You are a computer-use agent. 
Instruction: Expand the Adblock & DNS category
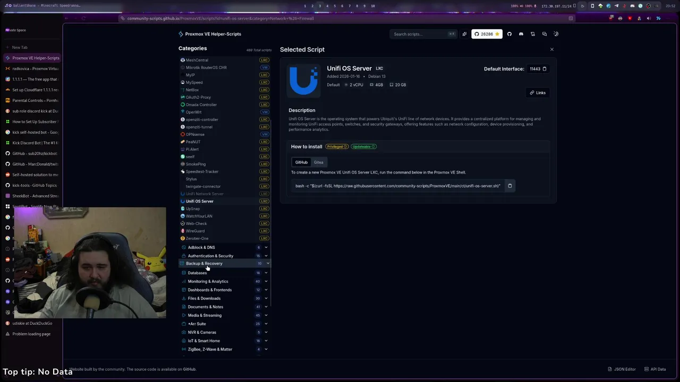[225, 247]
